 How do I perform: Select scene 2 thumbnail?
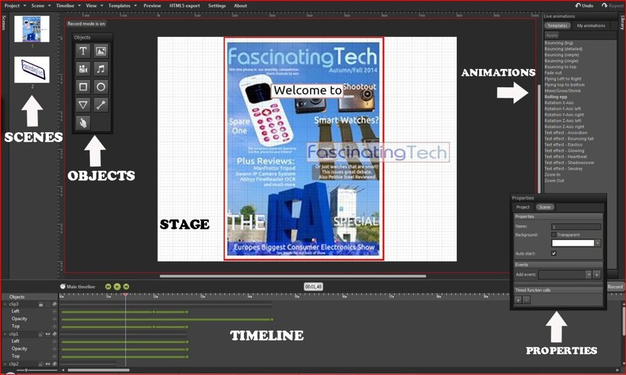coord(32,70)
